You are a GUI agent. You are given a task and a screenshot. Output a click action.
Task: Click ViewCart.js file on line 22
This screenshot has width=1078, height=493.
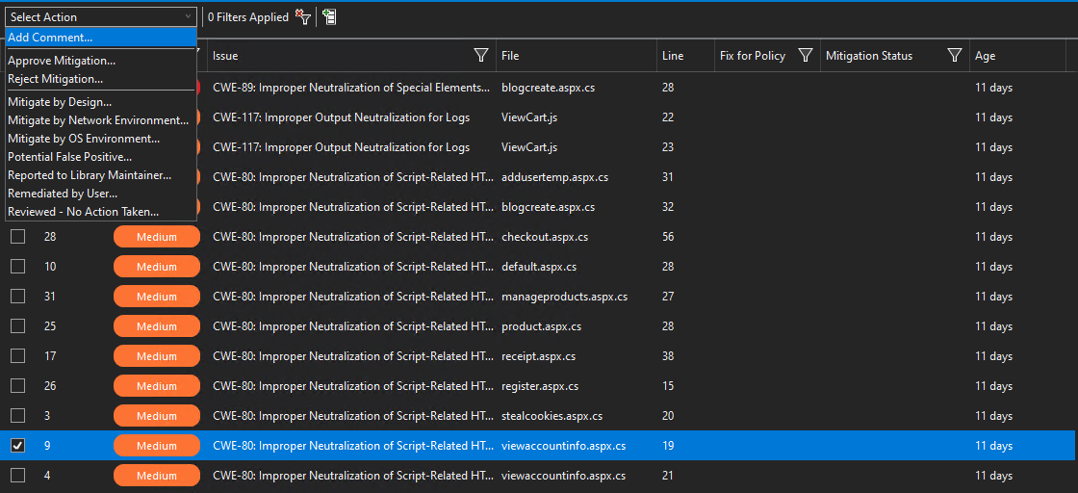(x=529, y=117)
